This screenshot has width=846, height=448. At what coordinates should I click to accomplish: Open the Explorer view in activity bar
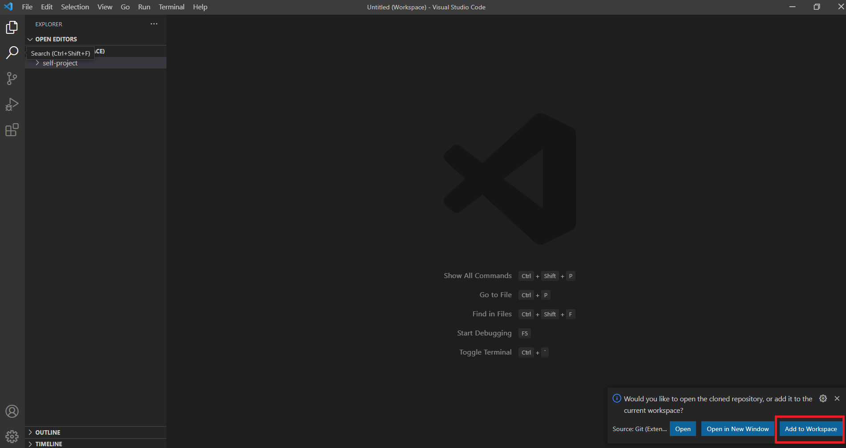pyautogui.click(x=12, y=28)
